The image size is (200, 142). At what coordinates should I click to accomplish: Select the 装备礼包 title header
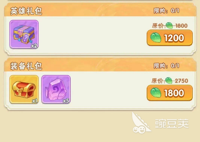26,66
